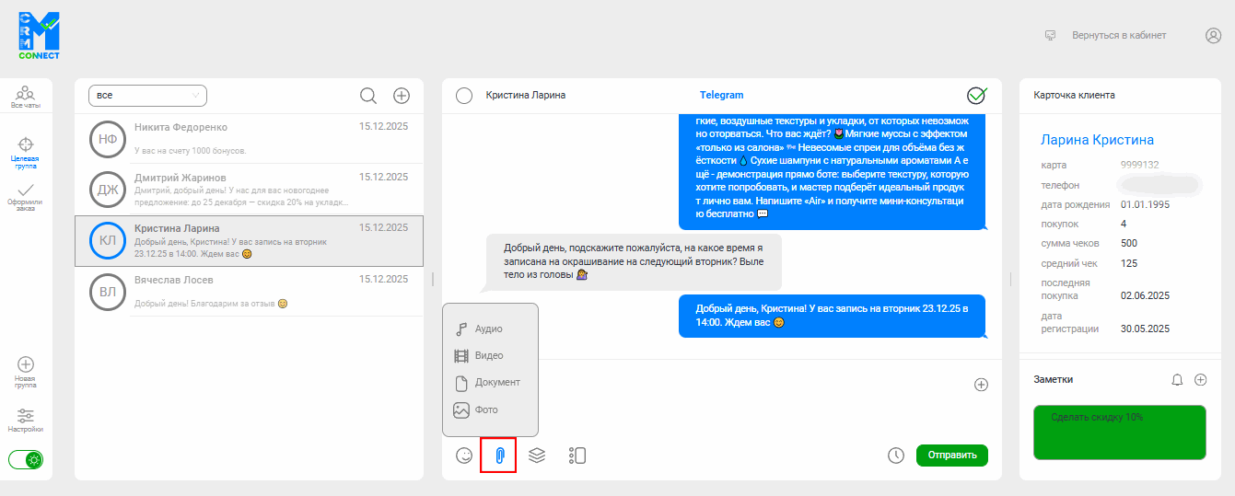Expand the 'все' chat filter dropdown
Image resolution: width=1235 pixels, height=496 pixels.
pyautogui.click(x=147, y=95)
